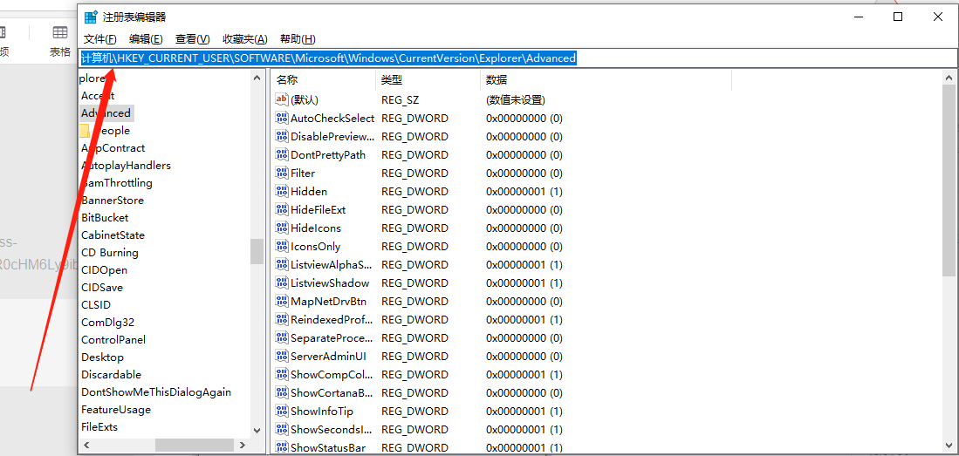The image size is (959, 456).
Task: Click the AutoCheckSelect DWORD icon
Action: pyautogui.click(x=281, y=118)
